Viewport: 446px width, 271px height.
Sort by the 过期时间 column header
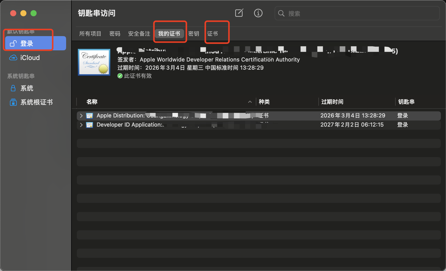[x=332, y=102]
